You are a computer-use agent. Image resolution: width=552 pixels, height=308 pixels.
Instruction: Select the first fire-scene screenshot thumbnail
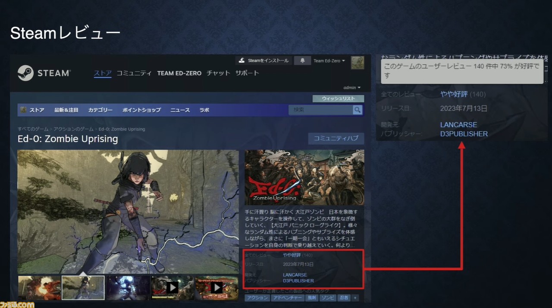click(39, 287)
